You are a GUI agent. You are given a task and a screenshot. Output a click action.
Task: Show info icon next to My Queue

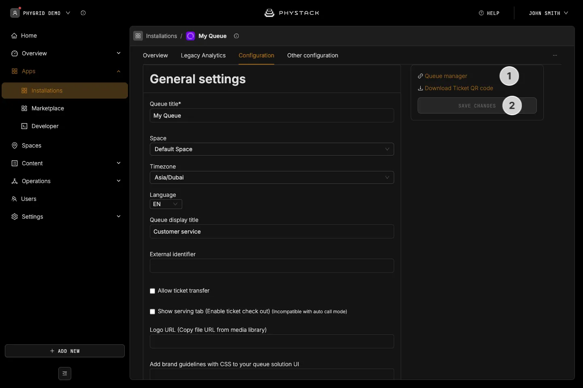pyautogui.click(x=236, y=36)
